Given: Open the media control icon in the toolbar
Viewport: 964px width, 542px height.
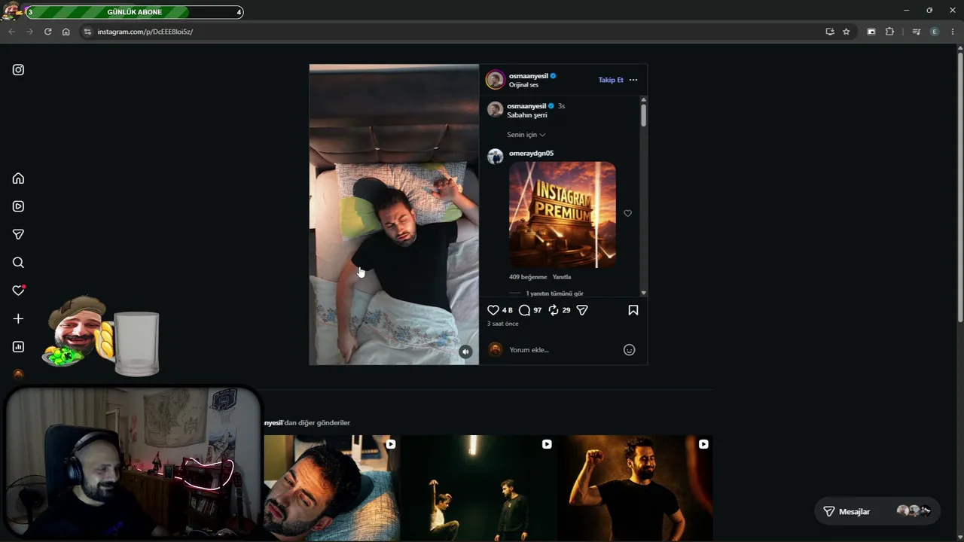Looking at the screenshot, I should tap(916, 32).
